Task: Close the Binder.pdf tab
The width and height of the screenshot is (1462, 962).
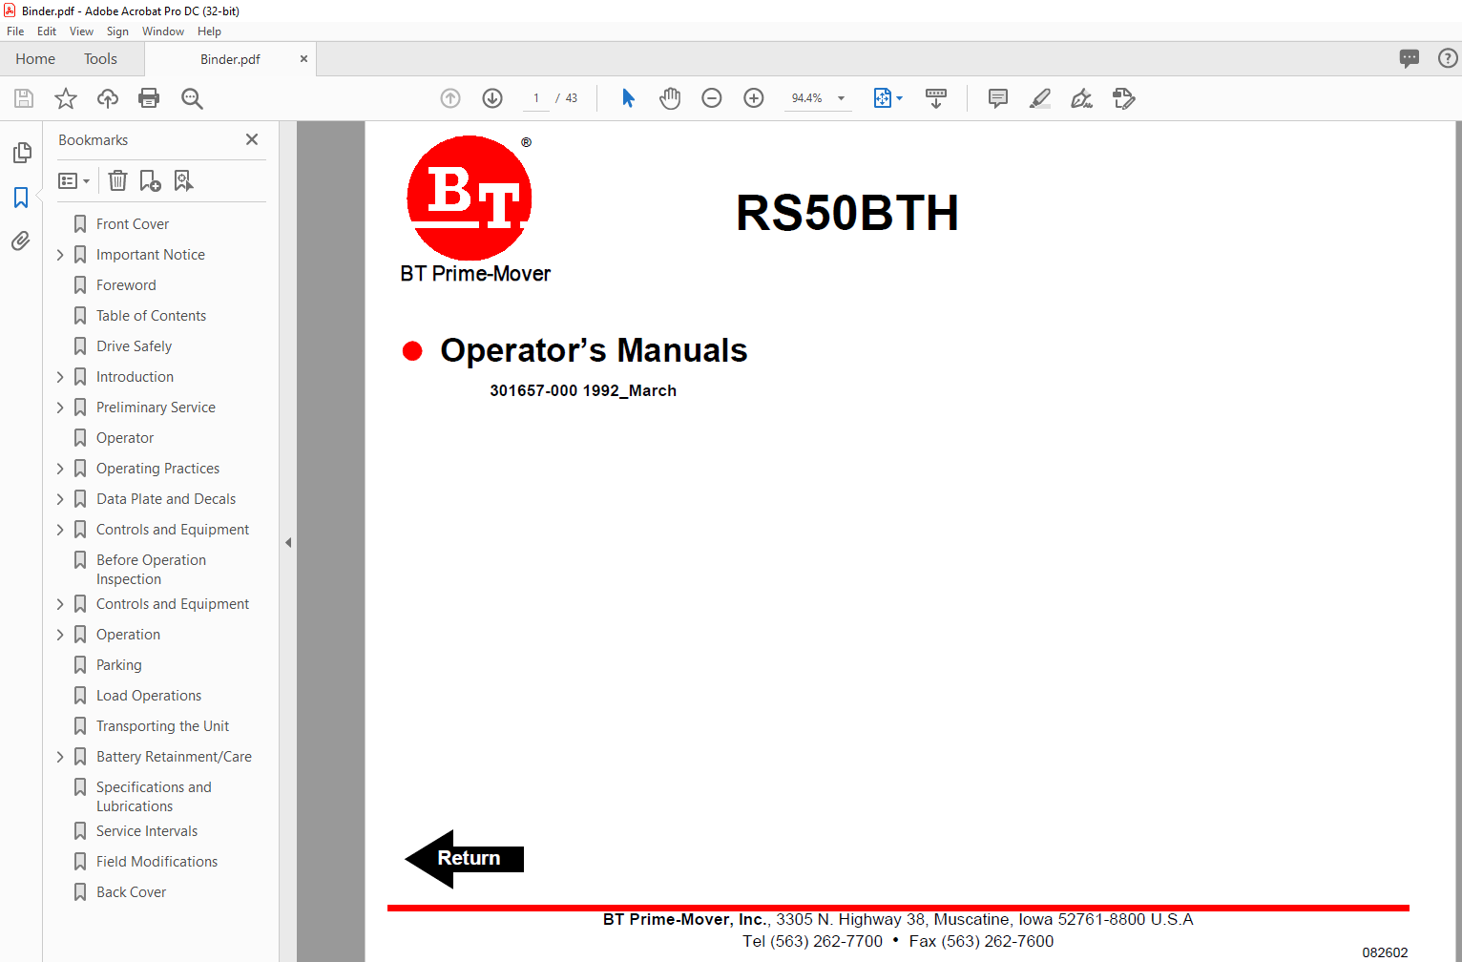Action: (x=303, y=59)
